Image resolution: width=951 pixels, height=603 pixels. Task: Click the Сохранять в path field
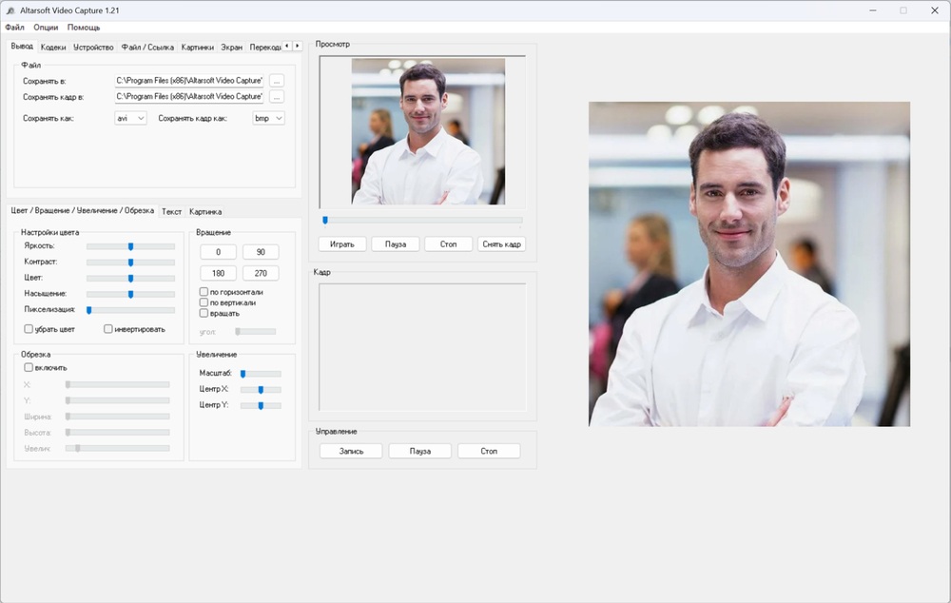point(189,81)
